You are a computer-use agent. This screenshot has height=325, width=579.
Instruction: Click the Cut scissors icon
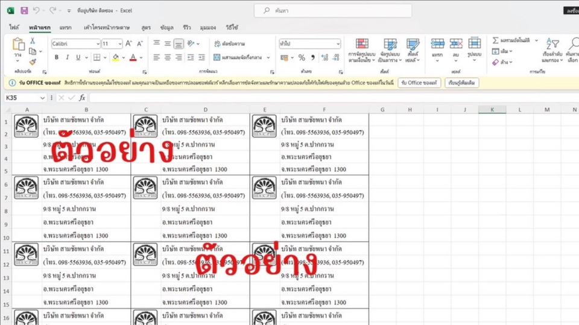click(x=33, y=40)
